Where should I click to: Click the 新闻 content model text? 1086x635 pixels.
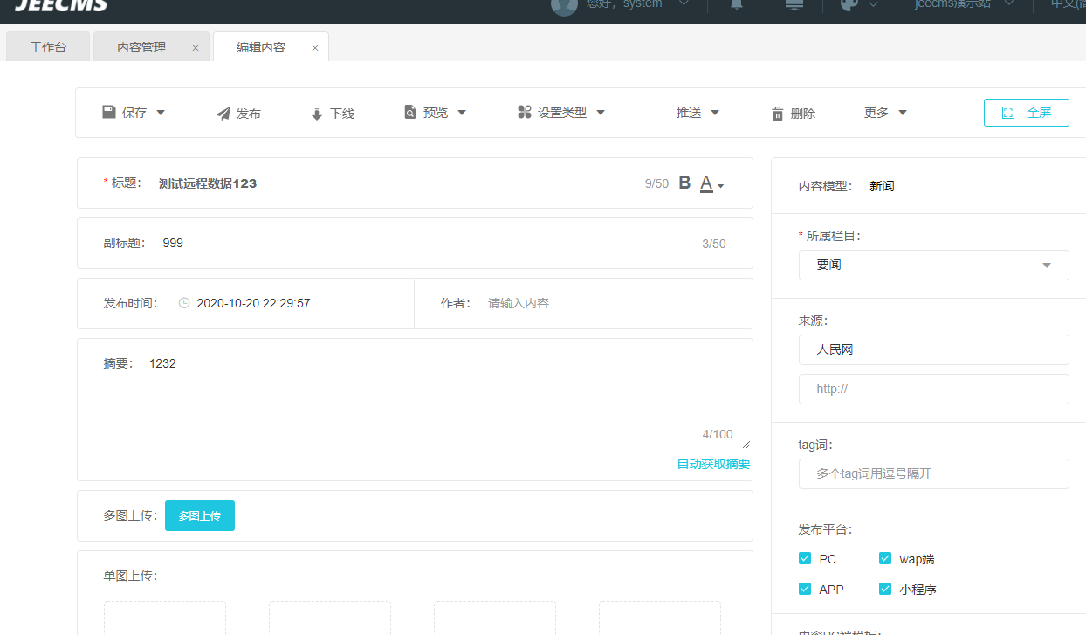(x=882, y=186)
